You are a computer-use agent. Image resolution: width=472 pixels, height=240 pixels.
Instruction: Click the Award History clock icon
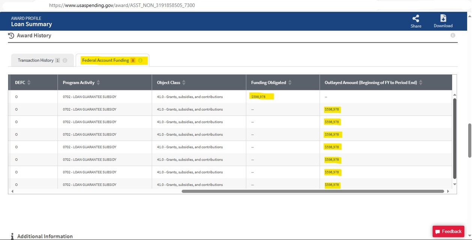pyautogui.click(x=11, y=35)
